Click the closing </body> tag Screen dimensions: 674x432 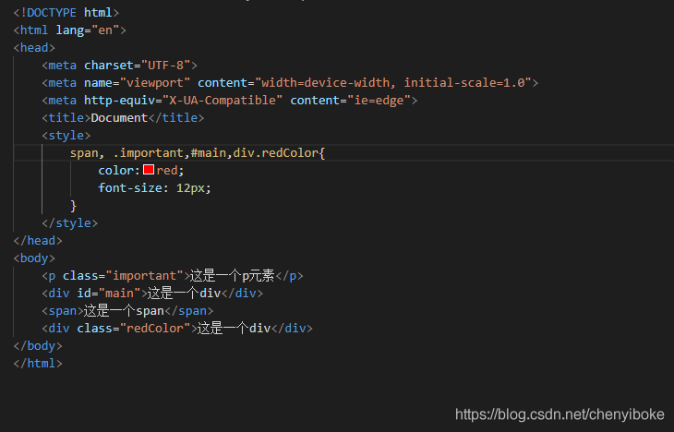click(38, 346)
